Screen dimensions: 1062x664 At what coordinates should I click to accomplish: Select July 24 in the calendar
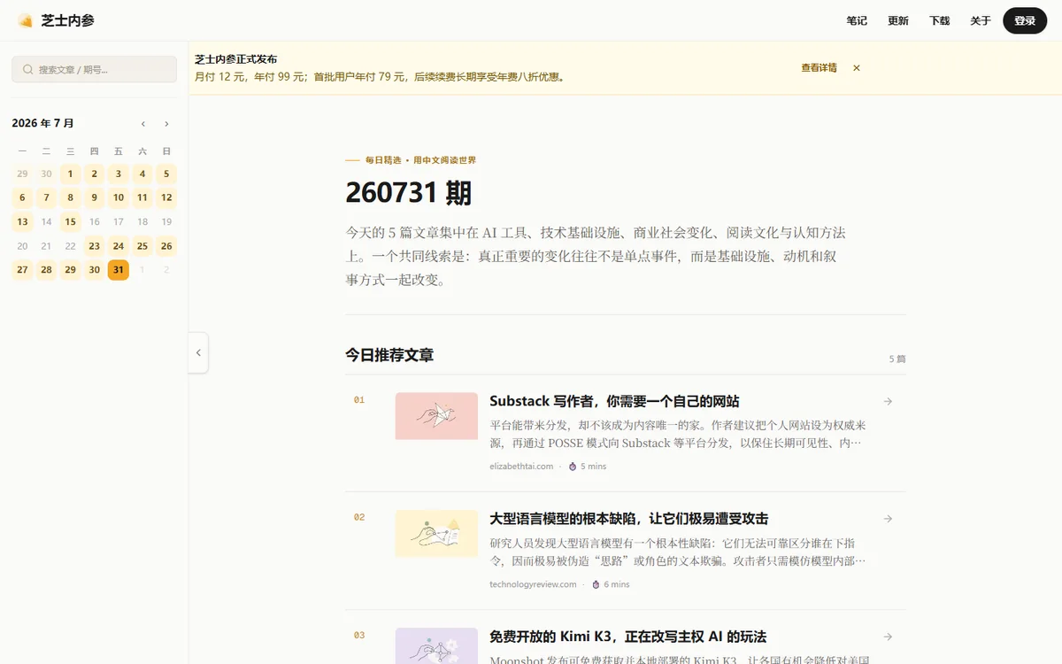[119, 246]
